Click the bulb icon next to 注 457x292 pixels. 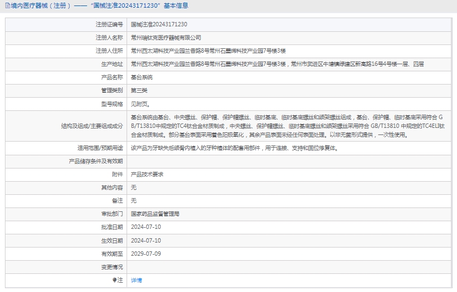115,280
